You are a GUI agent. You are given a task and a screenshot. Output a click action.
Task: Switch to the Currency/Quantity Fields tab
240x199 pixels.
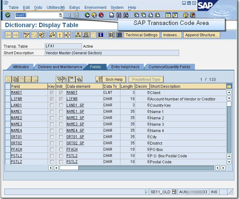(x=169, y=67)
